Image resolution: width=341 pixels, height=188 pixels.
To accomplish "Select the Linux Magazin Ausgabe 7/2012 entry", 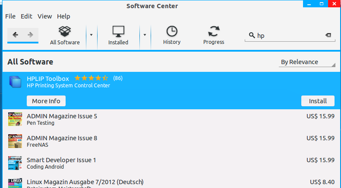I will [x=171, y=181].
